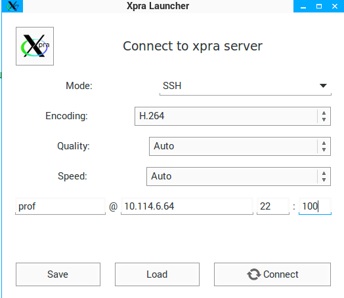The width and height of the screenshot is (344, 298).
Task: Click the Quality up-down arrows
Action: click(x=324, y=146)
